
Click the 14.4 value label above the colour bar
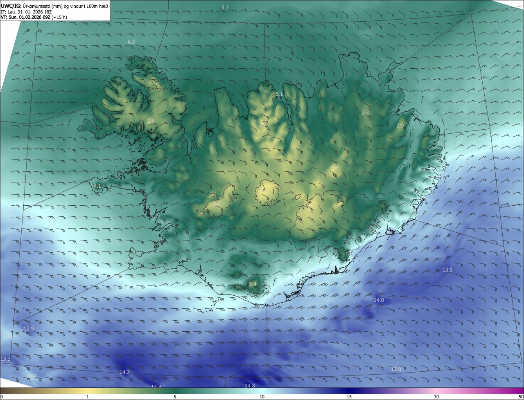(x=156, y=387)
